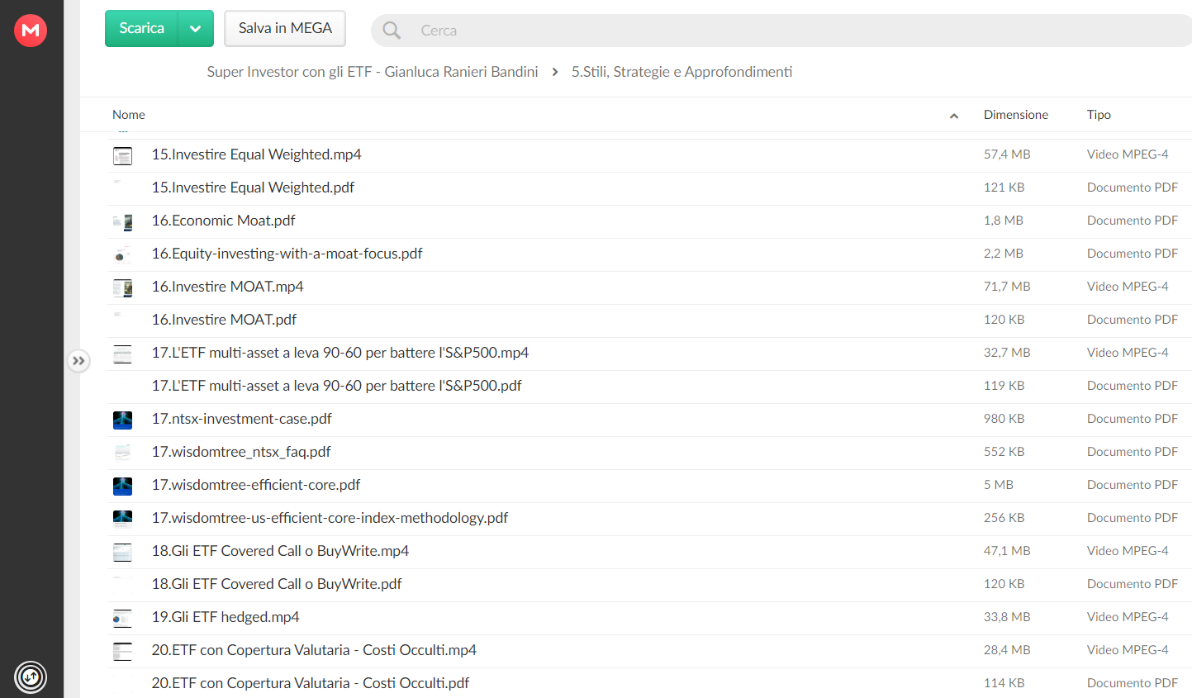The width and height of the screenshot is (1192, 698).
Task: Click Documento PDF type of 17.wisdomtree_ntsx_faq.pdf
Action: pyautogui.click(x=1133, y=452)
